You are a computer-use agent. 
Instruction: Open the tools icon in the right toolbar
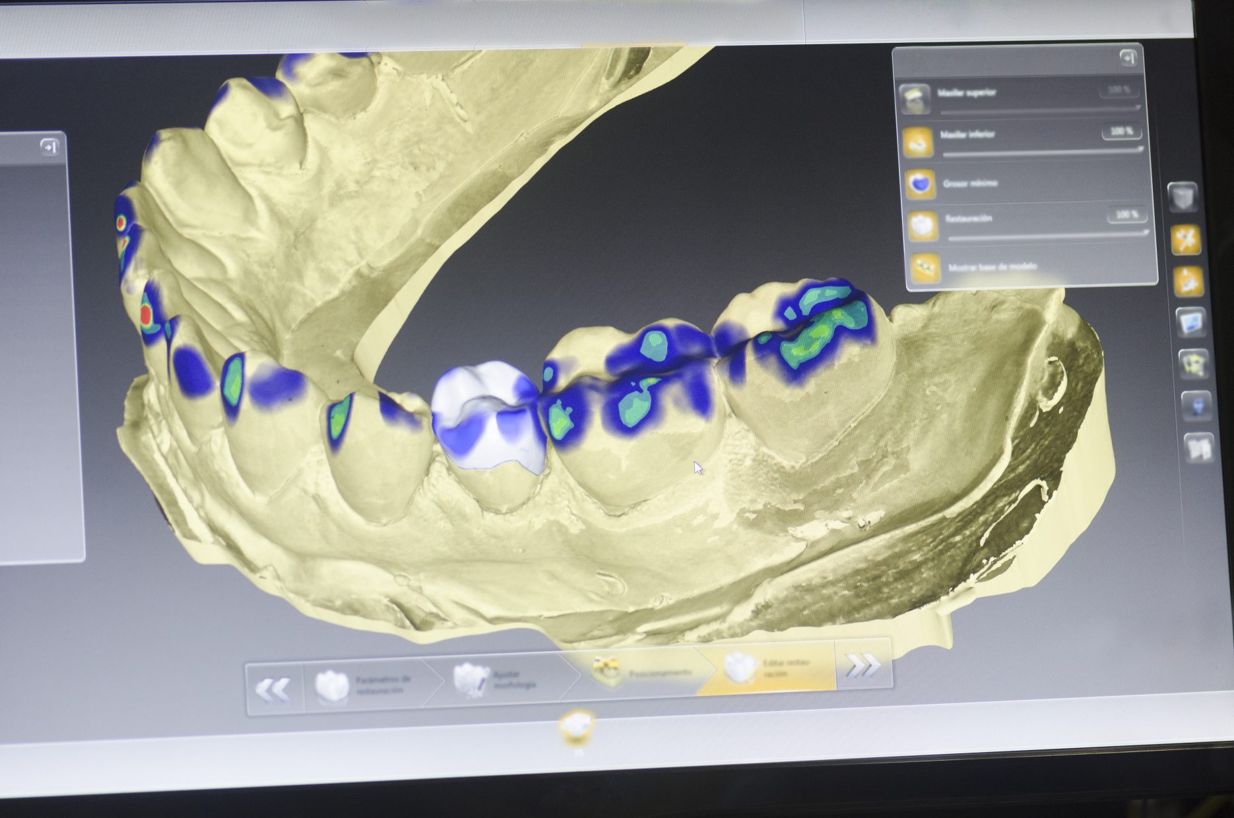(x=1186, y=237)
